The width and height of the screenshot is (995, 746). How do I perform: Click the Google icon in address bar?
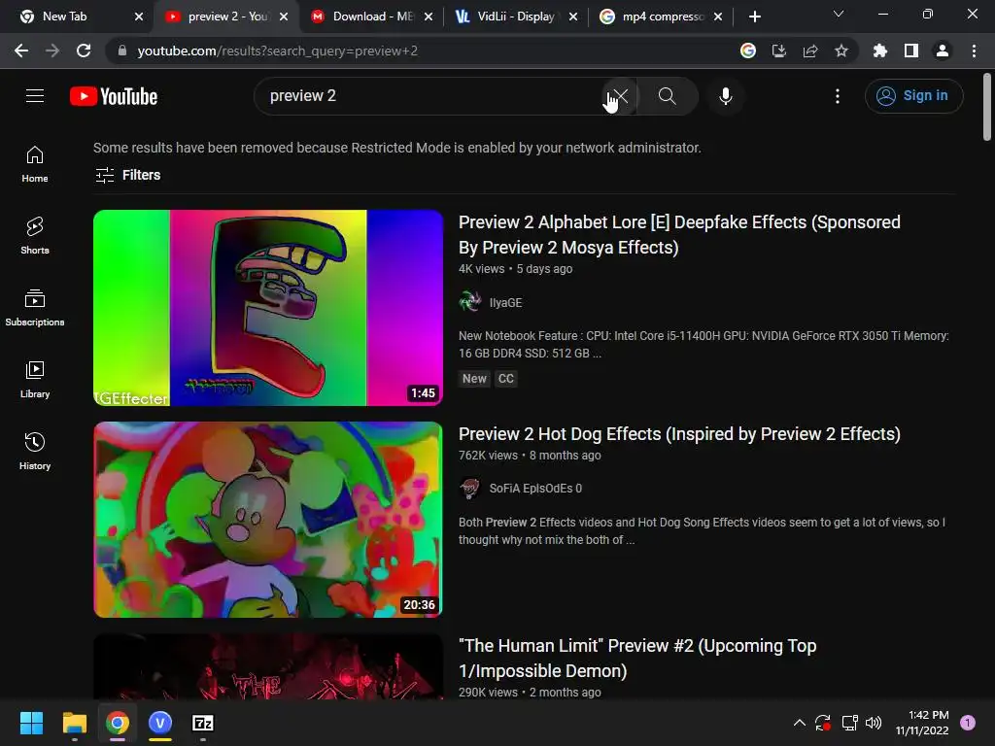click(x=748, y=51)
